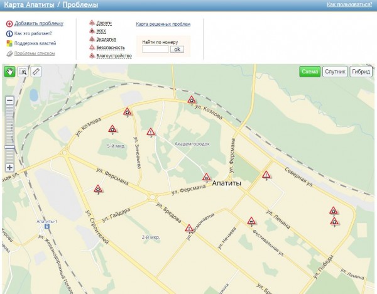Image resolution: width=377 pixels, height=294 pixels.
Task: Switch map to Схема view
Action: pyautogui.click(x=310, y=72)
